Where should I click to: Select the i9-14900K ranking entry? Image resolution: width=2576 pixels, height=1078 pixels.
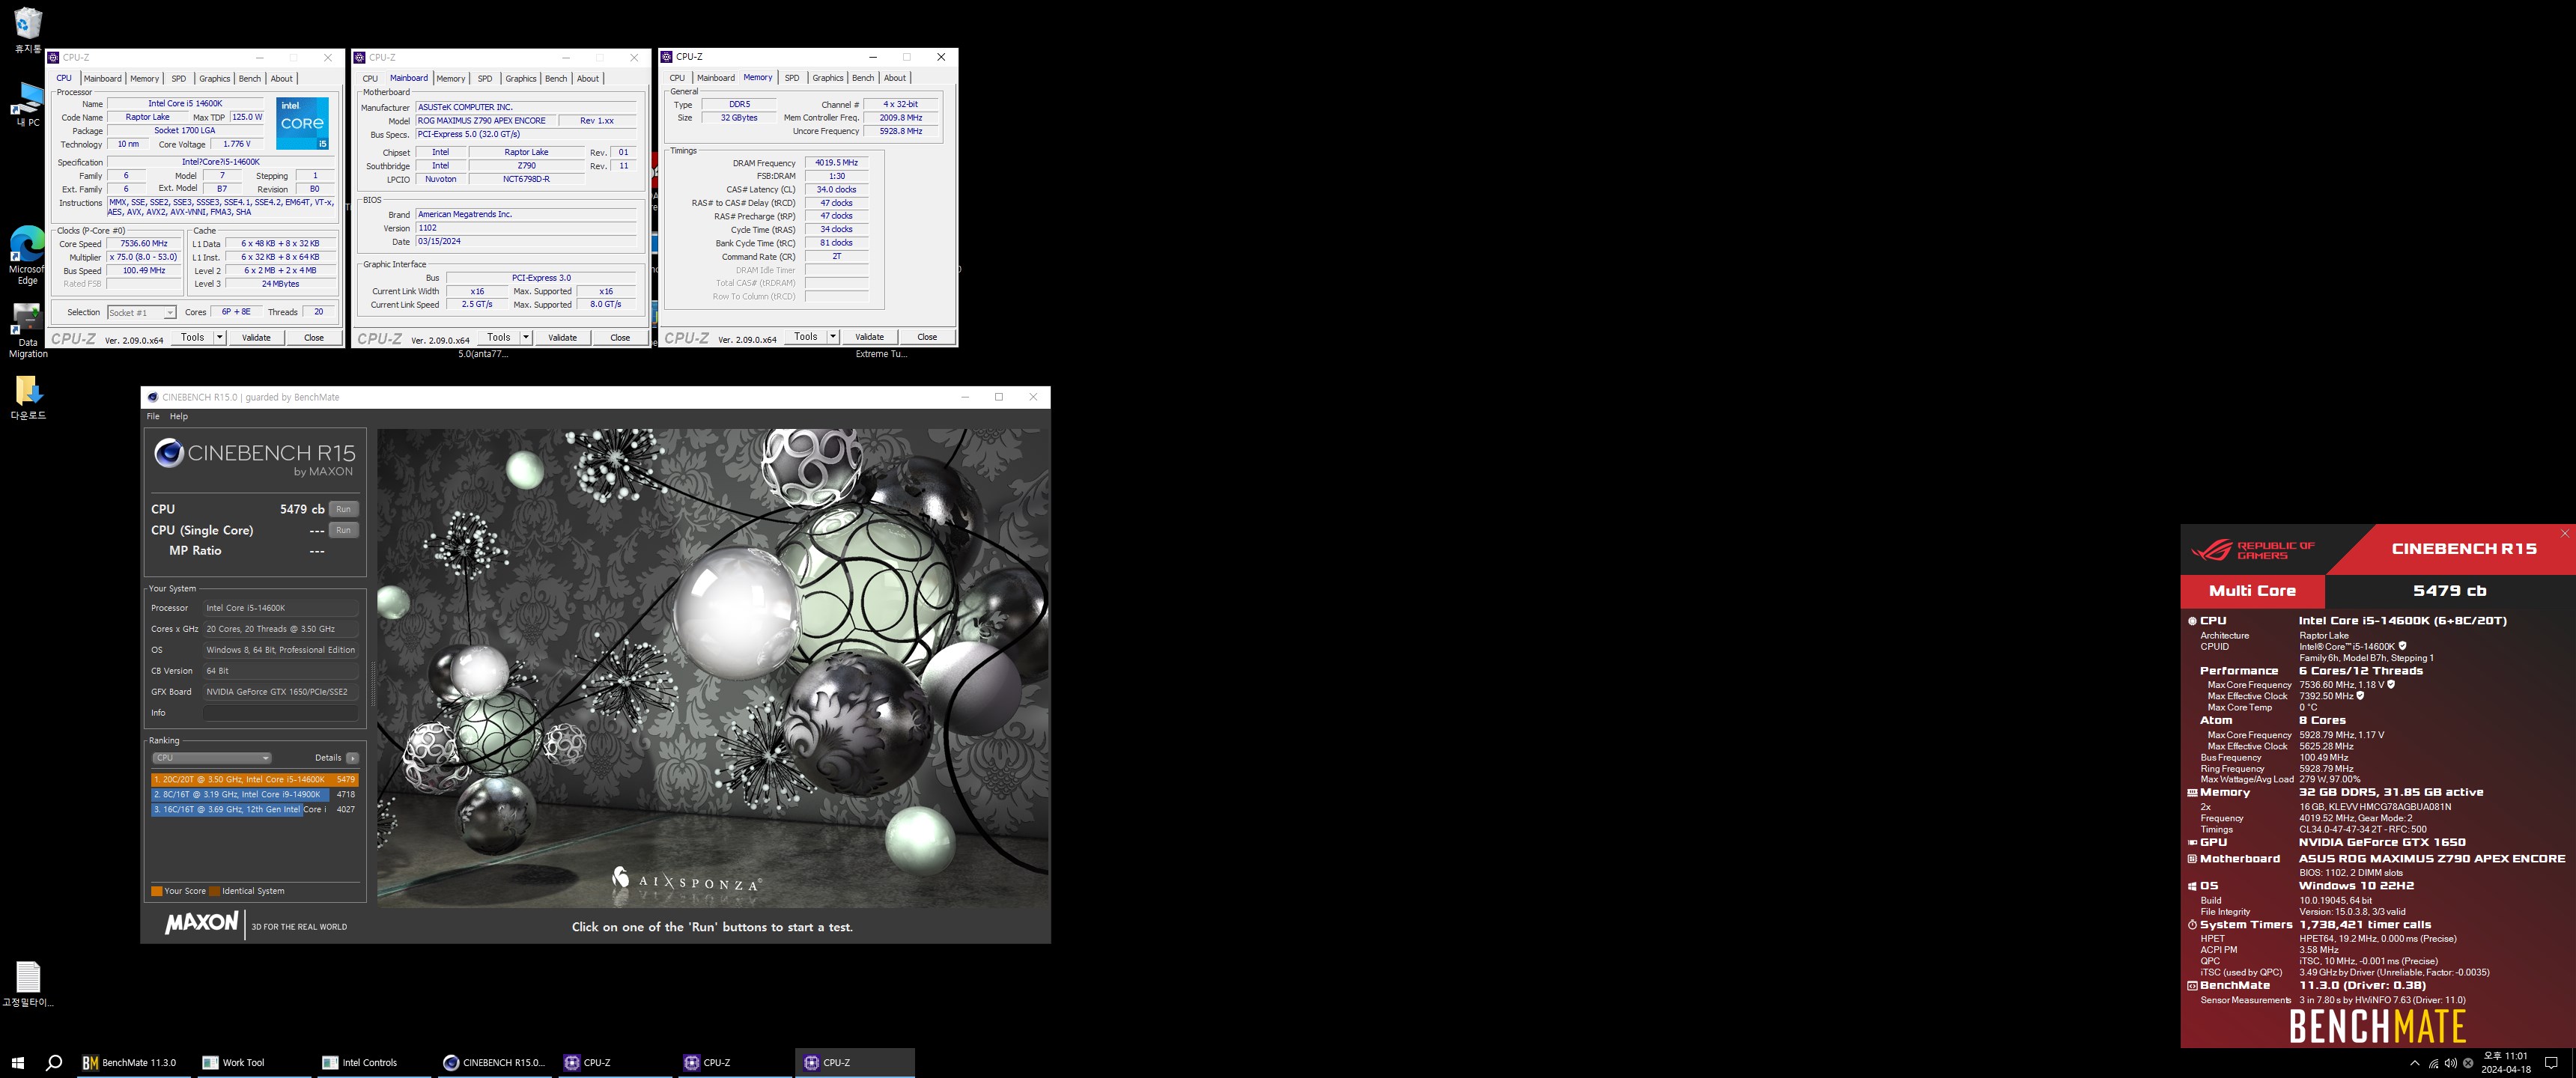(x=254, y=794)
